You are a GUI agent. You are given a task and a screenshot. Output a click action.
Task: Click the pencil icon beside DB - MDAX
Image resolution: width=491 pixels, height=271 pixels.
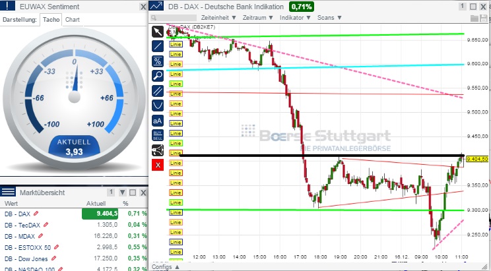click(x=40, y=235)
